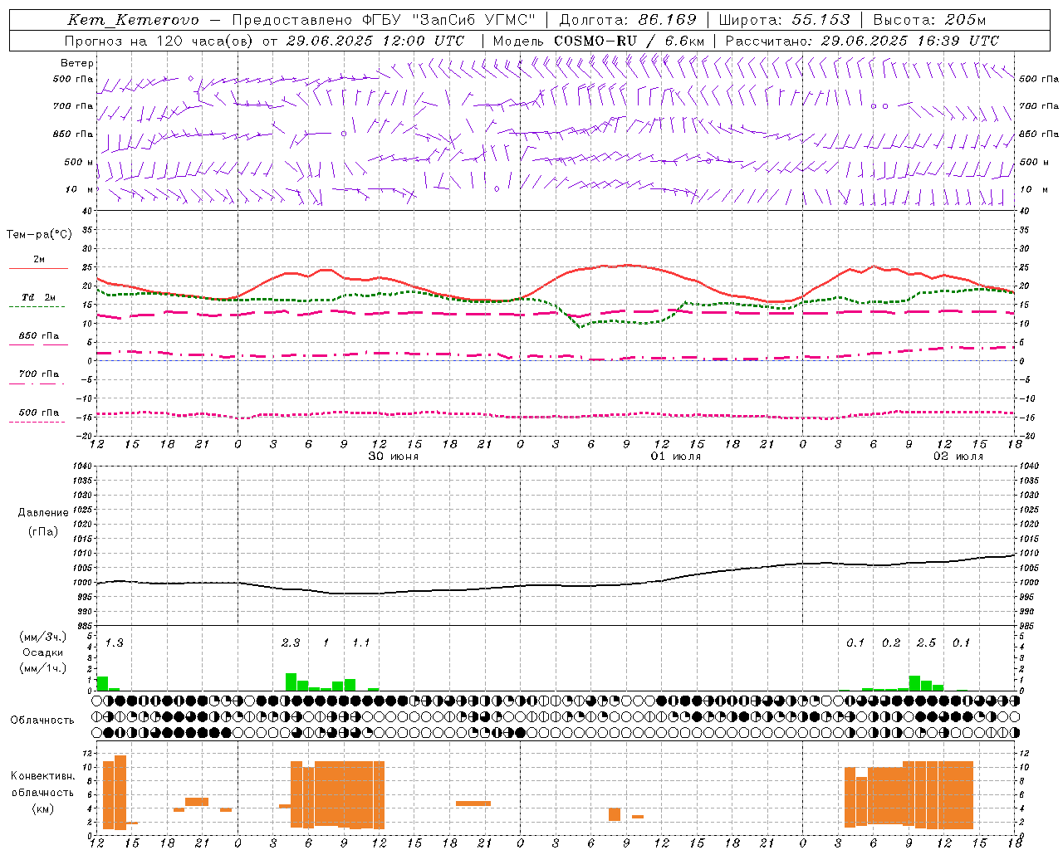The width and height of the screenshot is (1063, 850).
Task: Click the "Конвективн." panel label
Action: pyautogui.click(x=43, y=776)
